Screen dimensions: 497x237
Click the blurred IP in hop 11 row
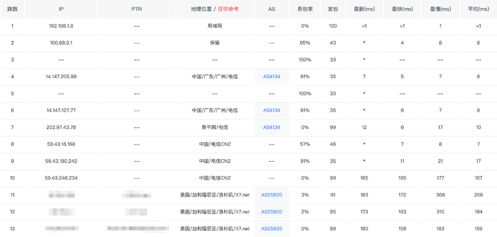(x=61, y=195)
